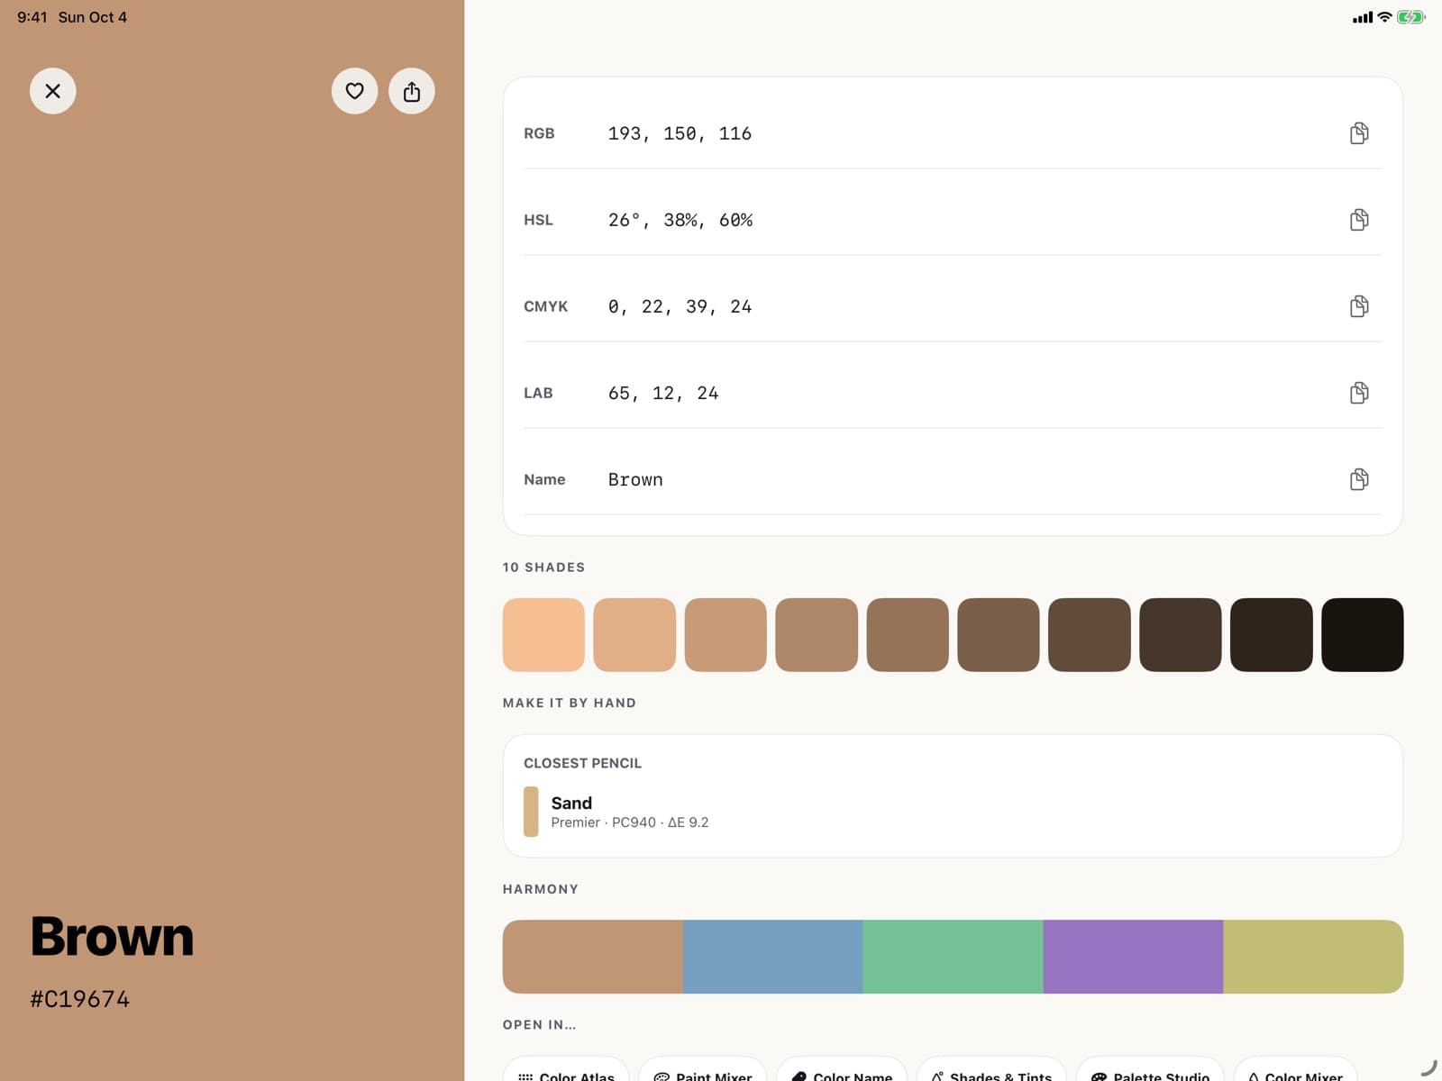Click the CMYK value 0, 22, 39, 24
Viewport: 1442px width, 1081px height.
(x=680, y=306)
